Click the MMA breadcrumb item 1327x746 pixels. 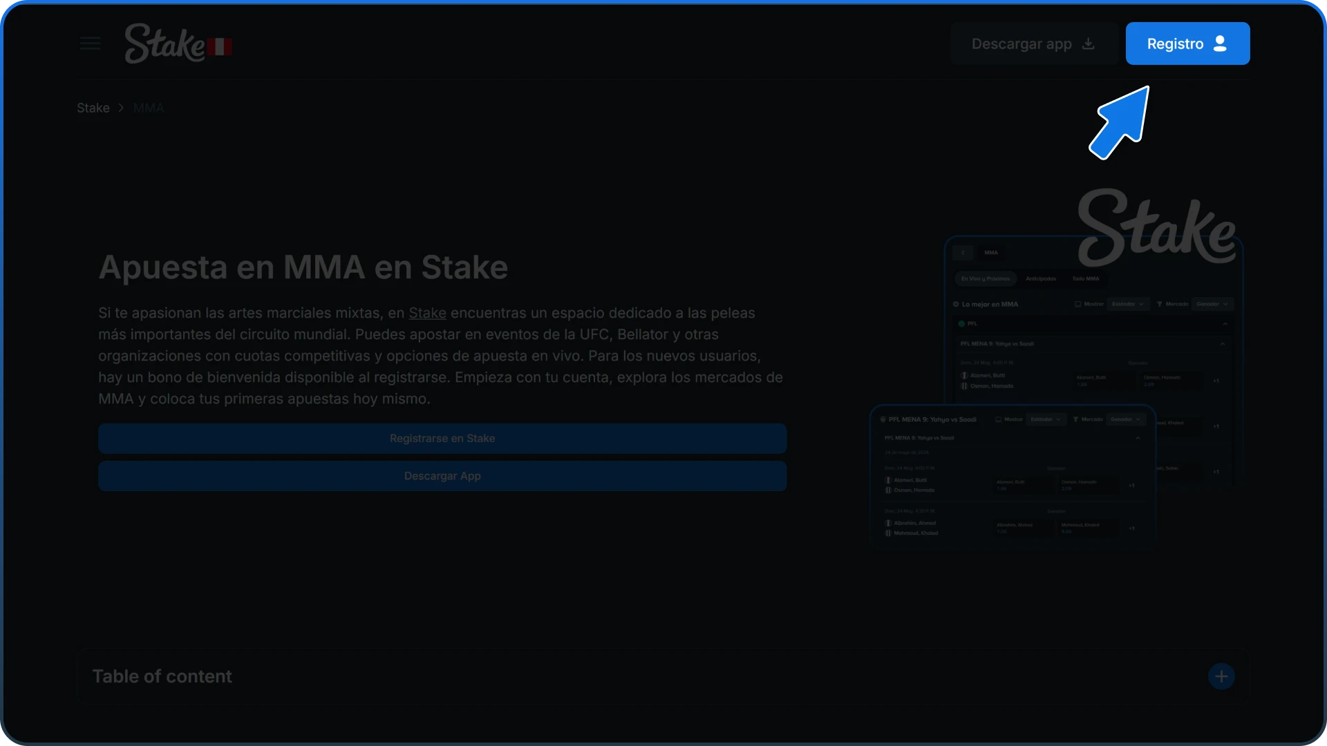[149, 108]
